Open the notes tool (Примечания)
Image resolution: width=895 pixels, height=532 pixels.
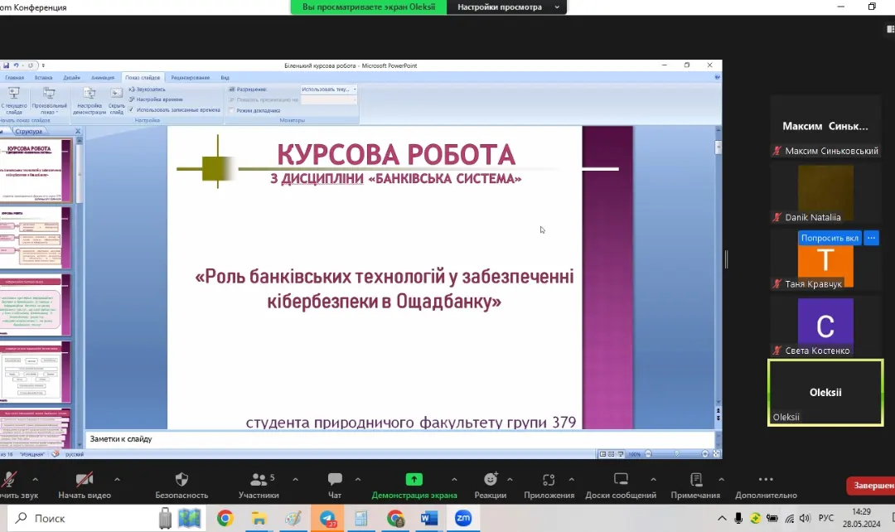pyautogui.click(x=695, y=486)
